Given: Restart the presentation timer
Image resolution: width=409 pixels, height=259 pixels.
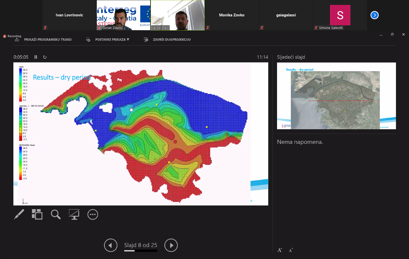Looking at the screenshot, I should coord(45,57).
